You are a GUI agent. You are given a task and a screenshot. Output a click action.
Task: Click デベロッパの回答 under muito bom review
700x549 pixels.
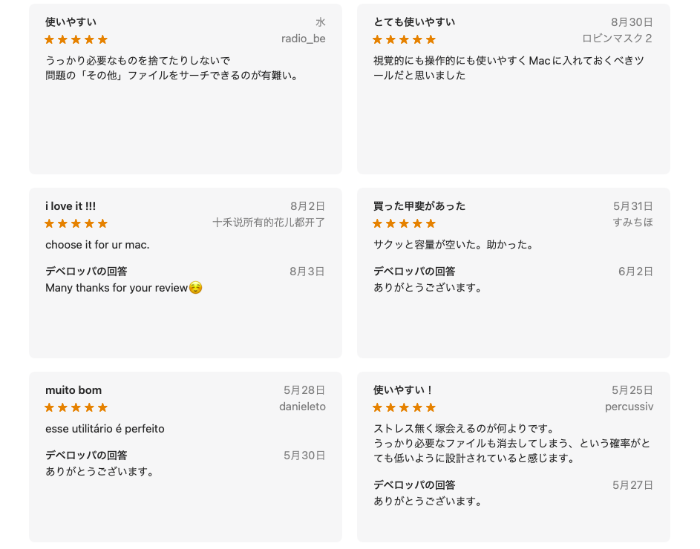86,456
